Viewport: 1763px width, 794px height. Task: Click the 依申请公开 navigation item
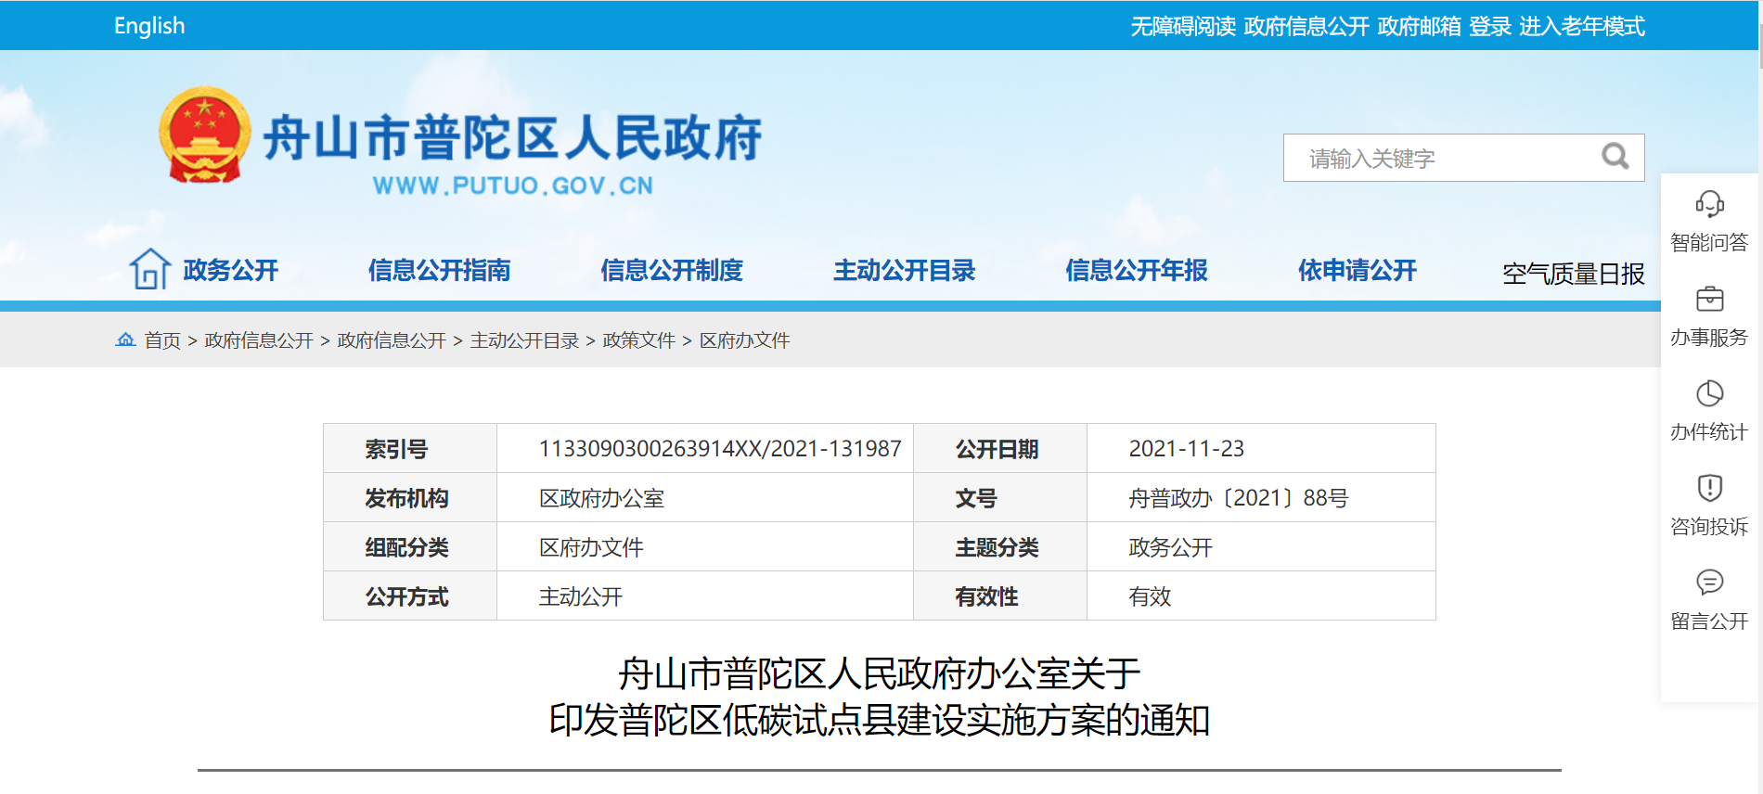(x=1357, y=270)
